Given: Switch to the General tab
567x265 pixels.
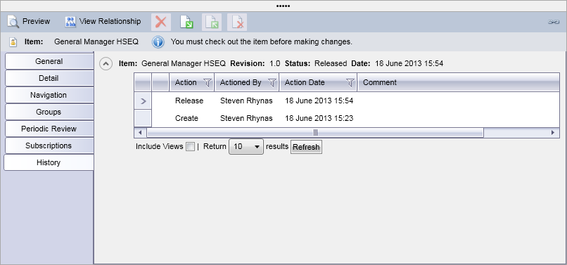Looking at the screenshot, I should (49, 61).
